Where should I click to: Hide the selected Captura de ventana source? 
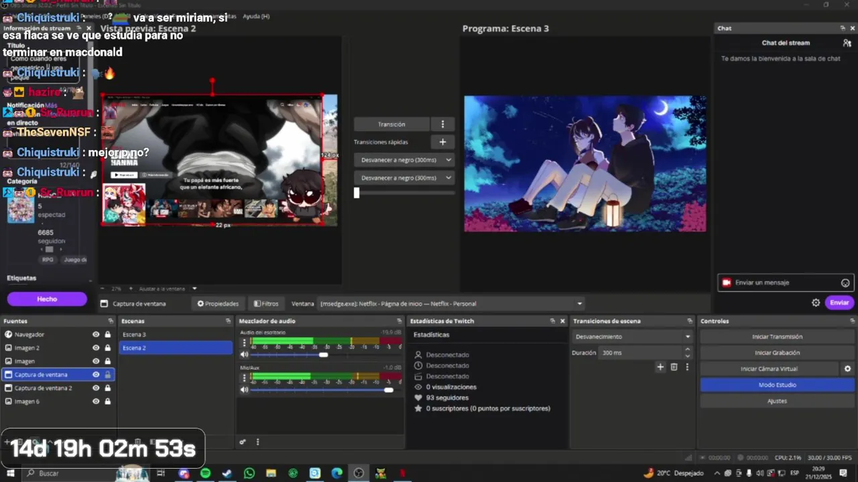[96, 375]
